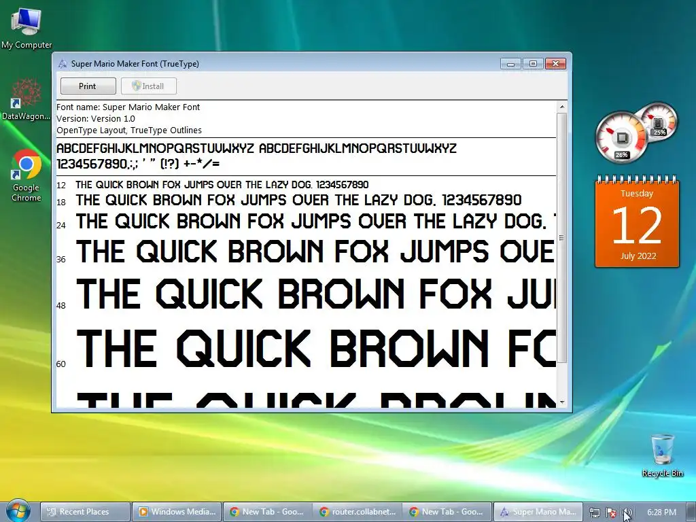Image resolution: width=696 pixels, height=522 pixels.
Task: Click the security flag tray icon
Action: pos(611,512)
